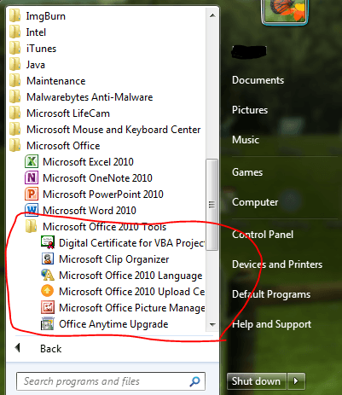Open the Maintenance folder icon
Viewport: 342px width, 395px height.
pos(14,81)
